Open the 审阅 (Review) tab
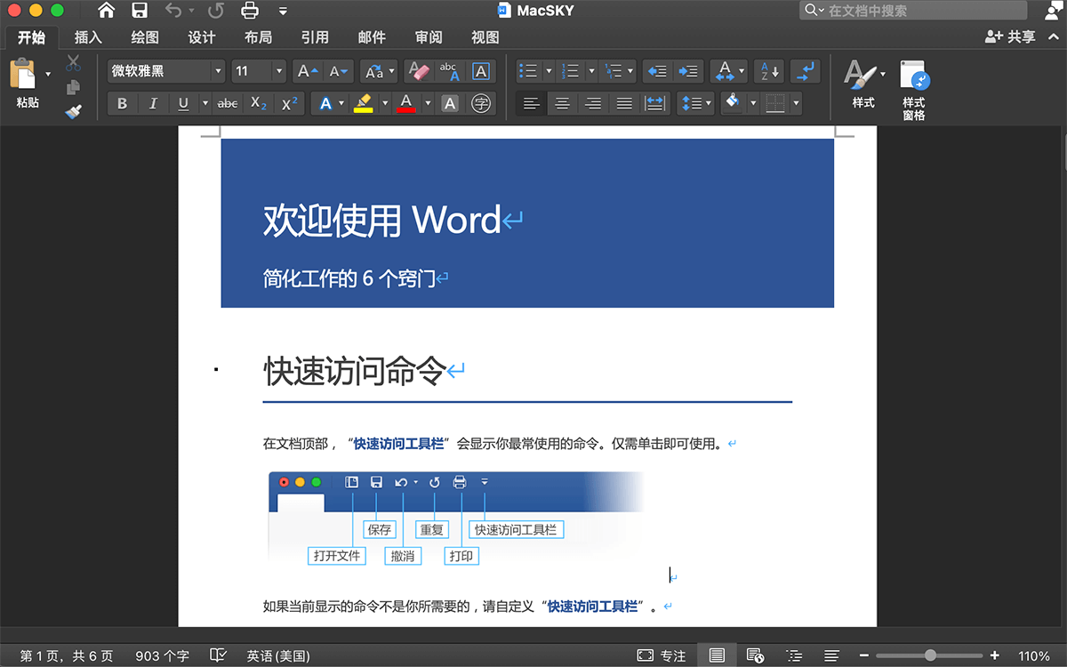The width and height of the screenshot is (1067, 667). pos(429,37)
